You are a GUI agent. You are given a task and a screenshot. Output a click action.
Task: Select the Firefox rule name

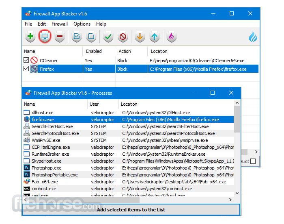point(47,69)
